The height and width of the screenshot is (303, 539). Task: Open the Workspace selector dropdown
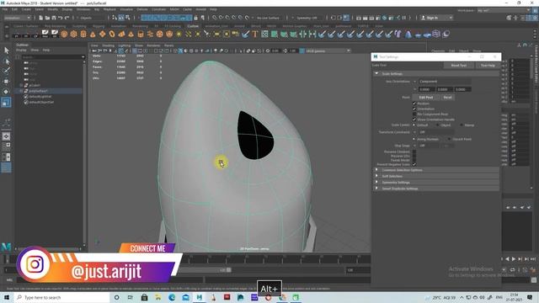pyautogui.click(x=504, y=11)
